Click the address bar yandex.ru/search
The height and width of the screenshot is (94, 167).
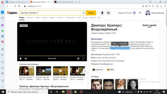(x=35, y=6)
